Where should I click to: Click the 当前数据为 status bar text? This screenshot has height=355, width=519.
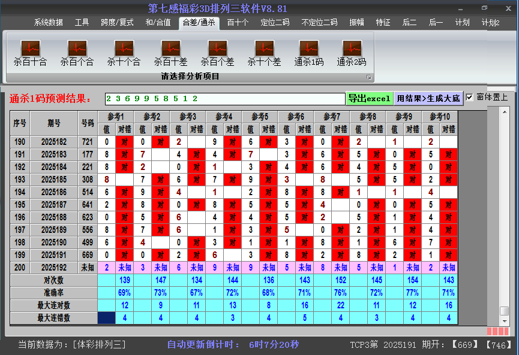tap(72, 345)
